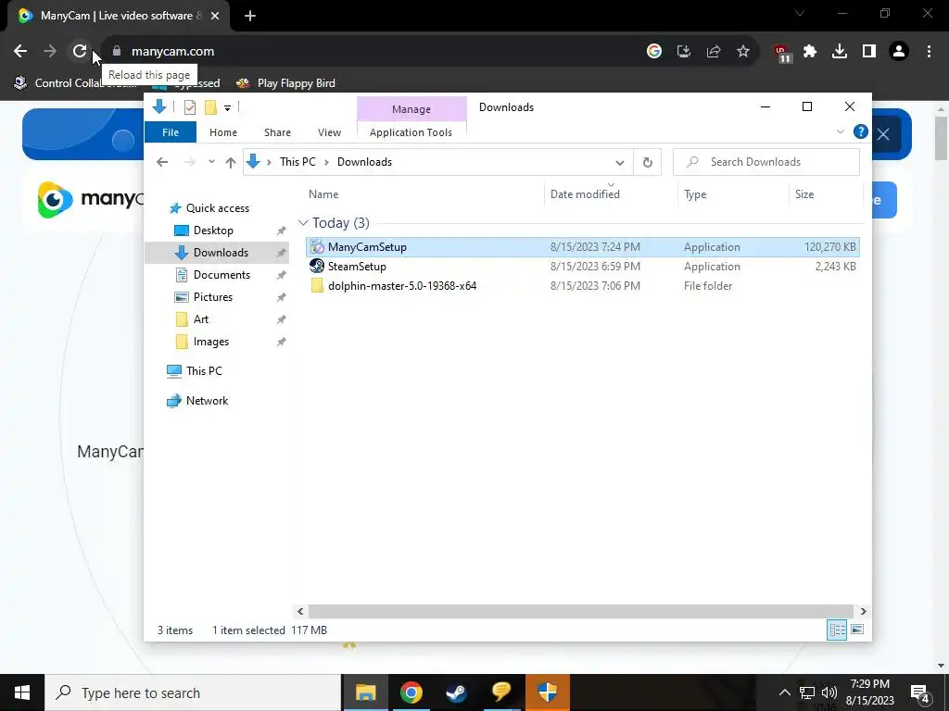Click the taskbar search box
Screen dimensions: 949x711
click(x=193, y=692)
